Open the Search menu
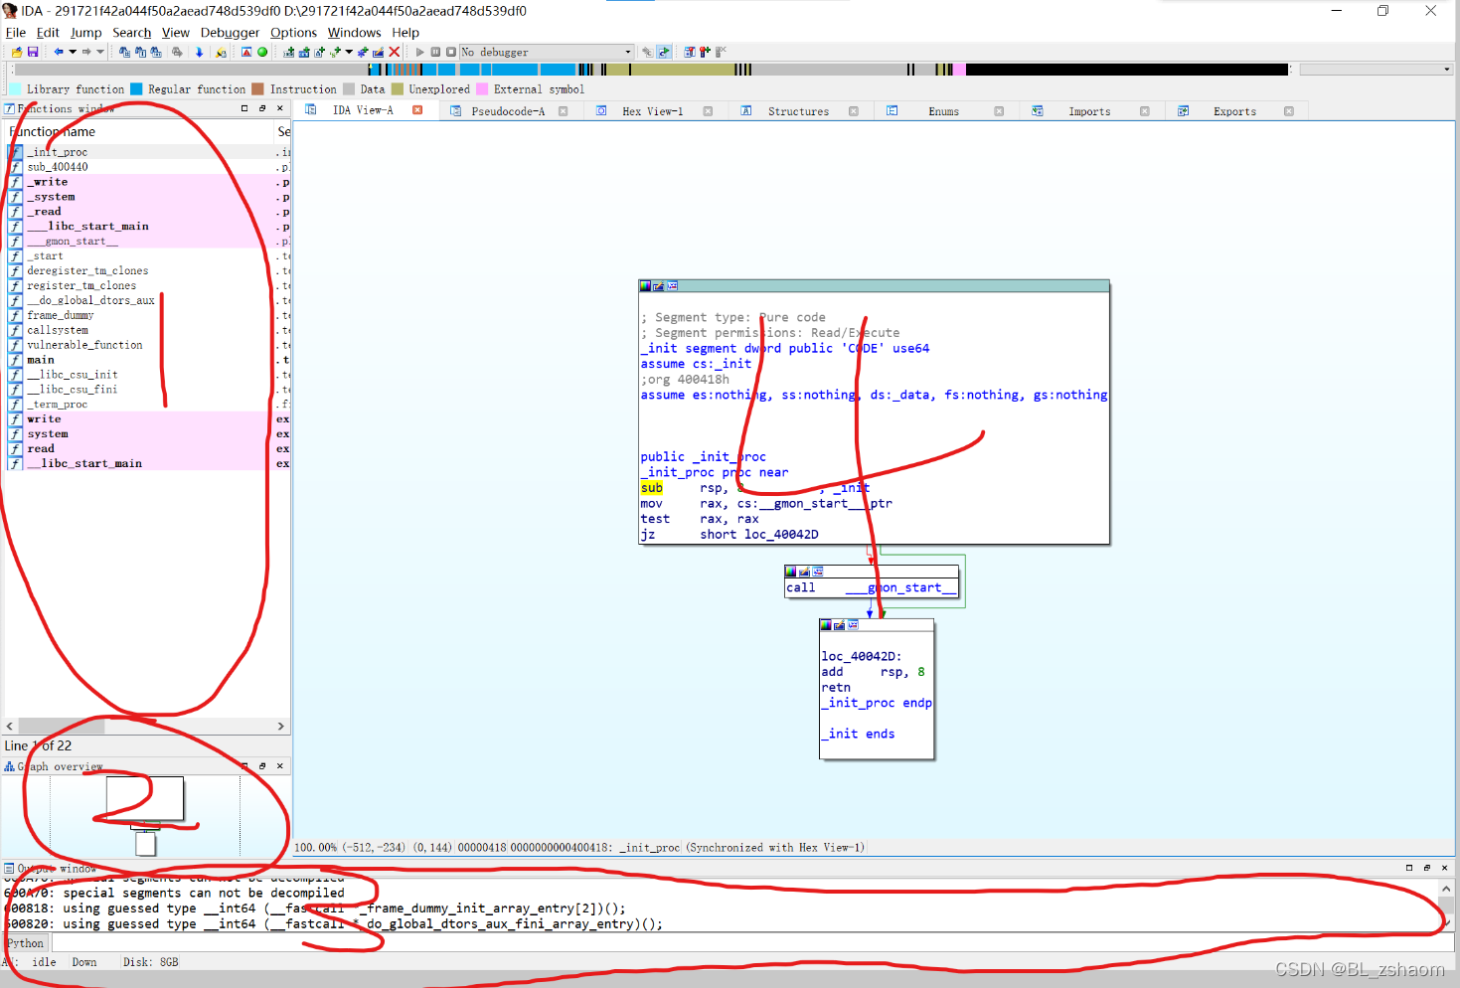The height and width of the screenshot is (988, 1460). pos(131,32)
